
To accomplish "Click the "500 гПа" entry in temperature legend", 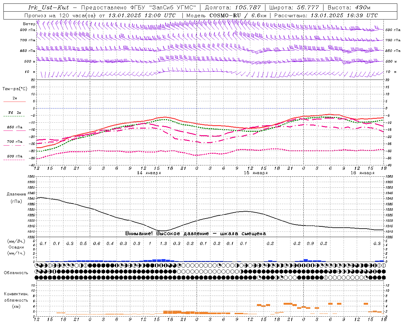I will tap(15, 156).
